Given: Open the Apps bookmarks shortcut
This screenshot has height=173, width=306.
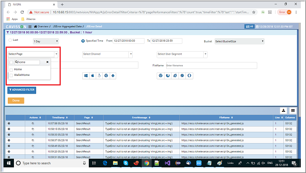Looking at the screenshot, I should 12,19.
